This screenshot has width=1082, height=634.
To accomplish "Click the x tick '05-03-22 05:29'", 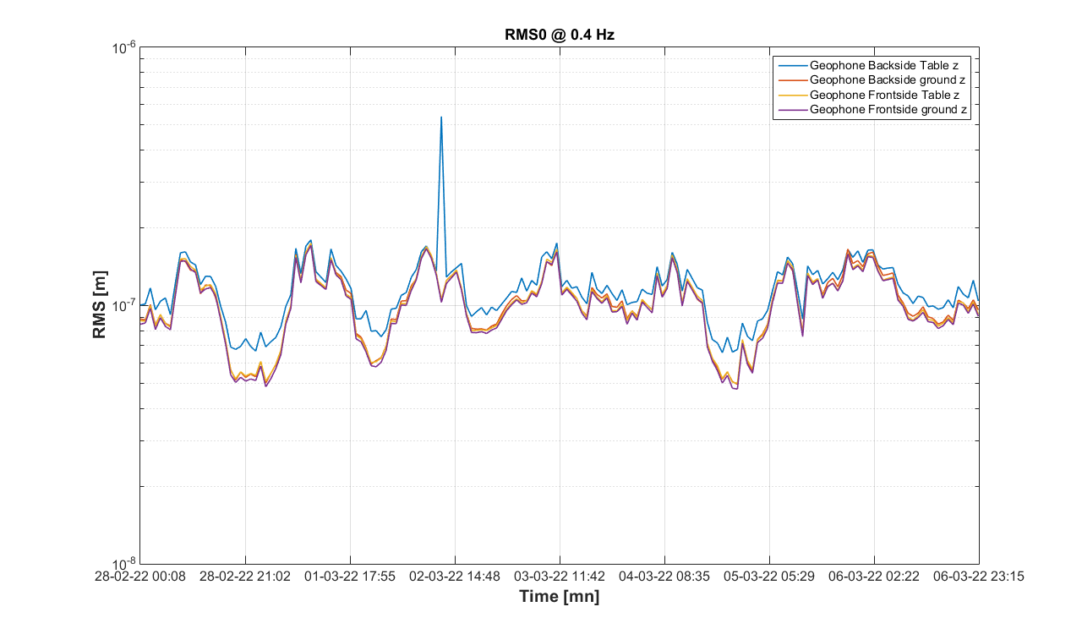I will 769,577.
